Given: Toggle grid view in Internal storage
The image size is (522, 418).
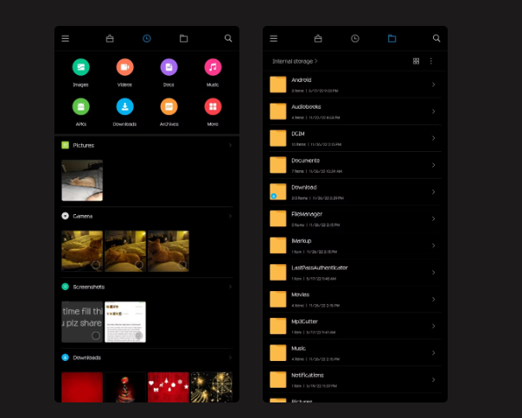Looking at the screenshot, I should 416,61.
